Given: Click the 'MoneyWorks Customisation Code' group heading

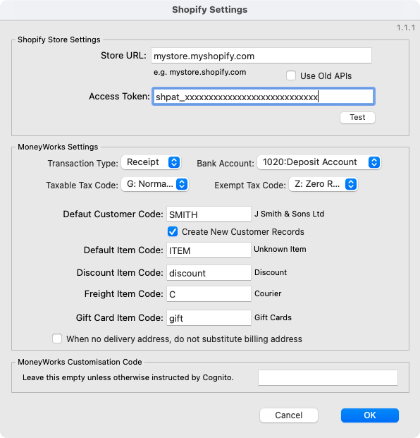Looking at the screenshot, I should [80, 362].
